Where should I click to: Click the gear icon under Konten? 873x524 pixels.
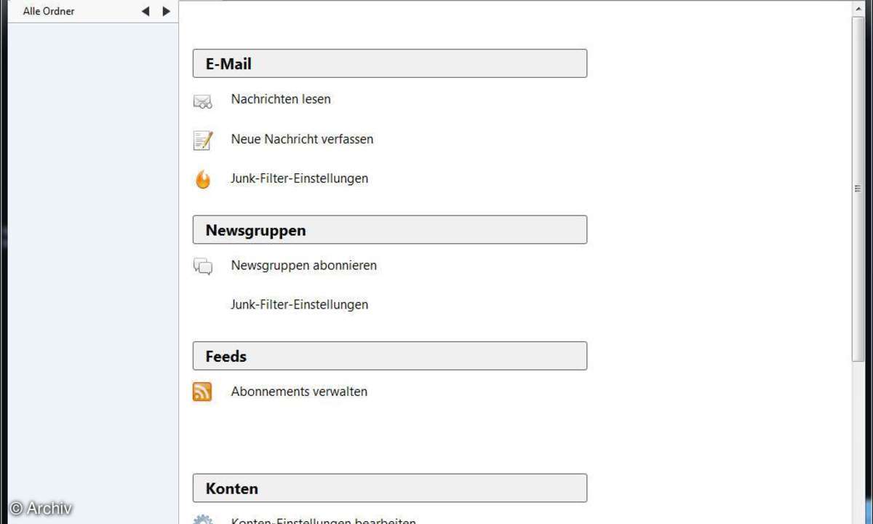click(x=203, y=520)
